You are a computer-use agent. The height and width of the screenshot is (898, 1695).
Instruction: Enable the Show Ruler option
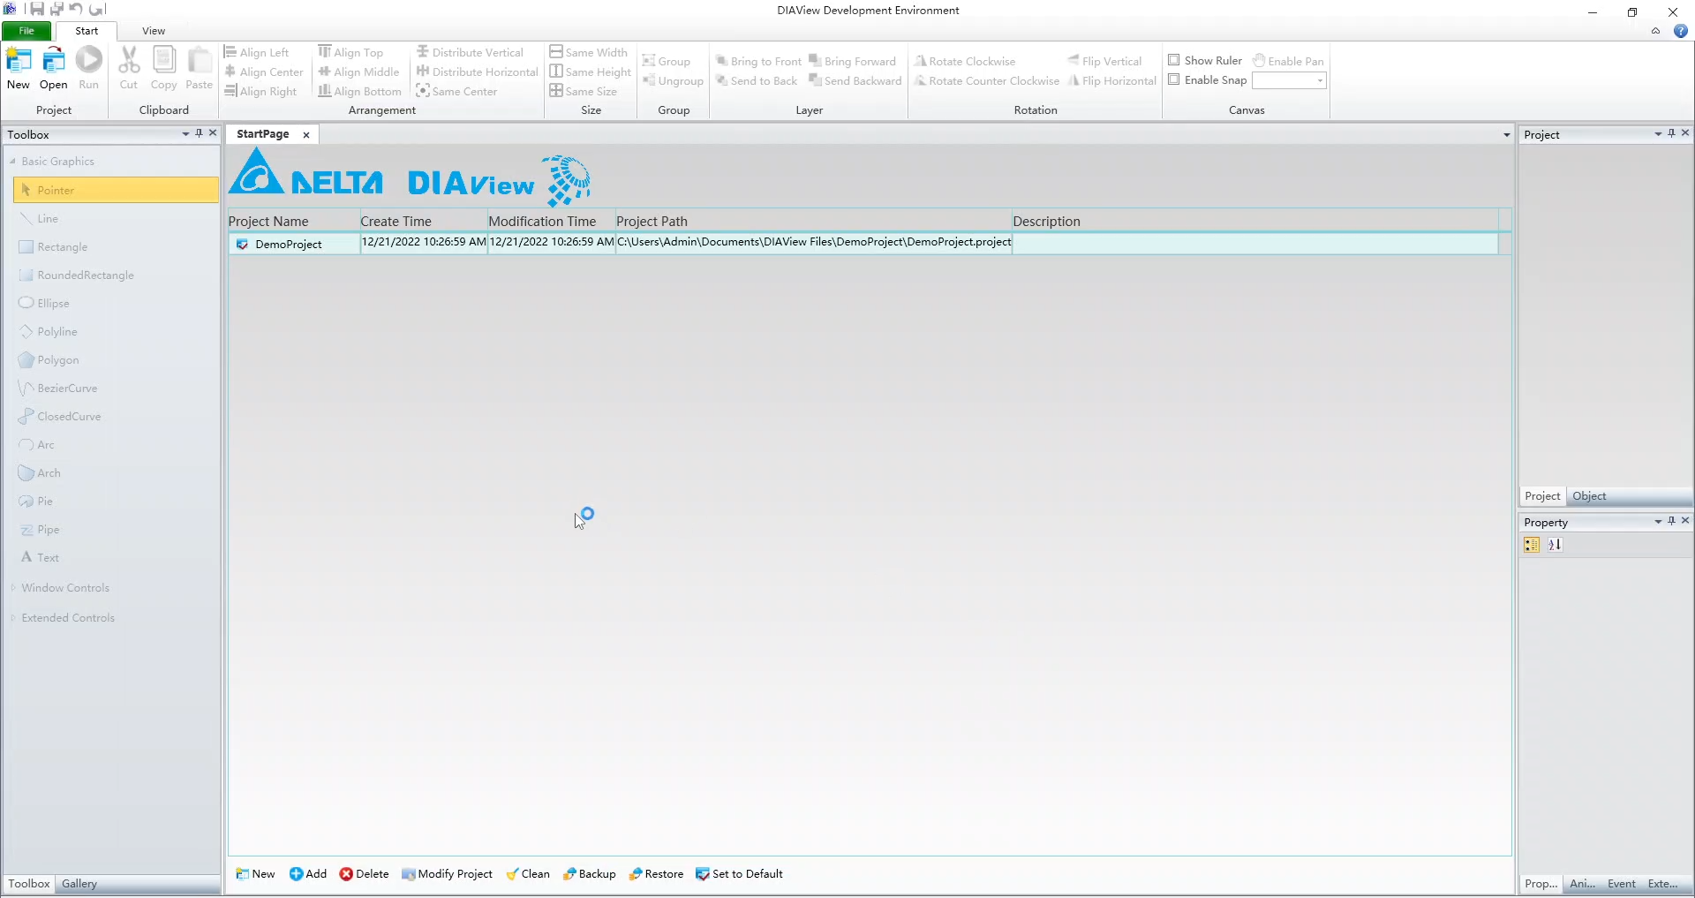(x=1176, y=60)
